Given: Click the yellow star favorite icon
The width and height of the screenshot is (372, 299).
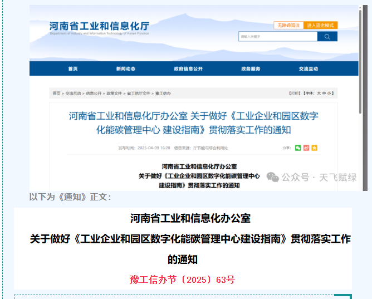Looking at the screenshot, I should click(x=314, y=148).
